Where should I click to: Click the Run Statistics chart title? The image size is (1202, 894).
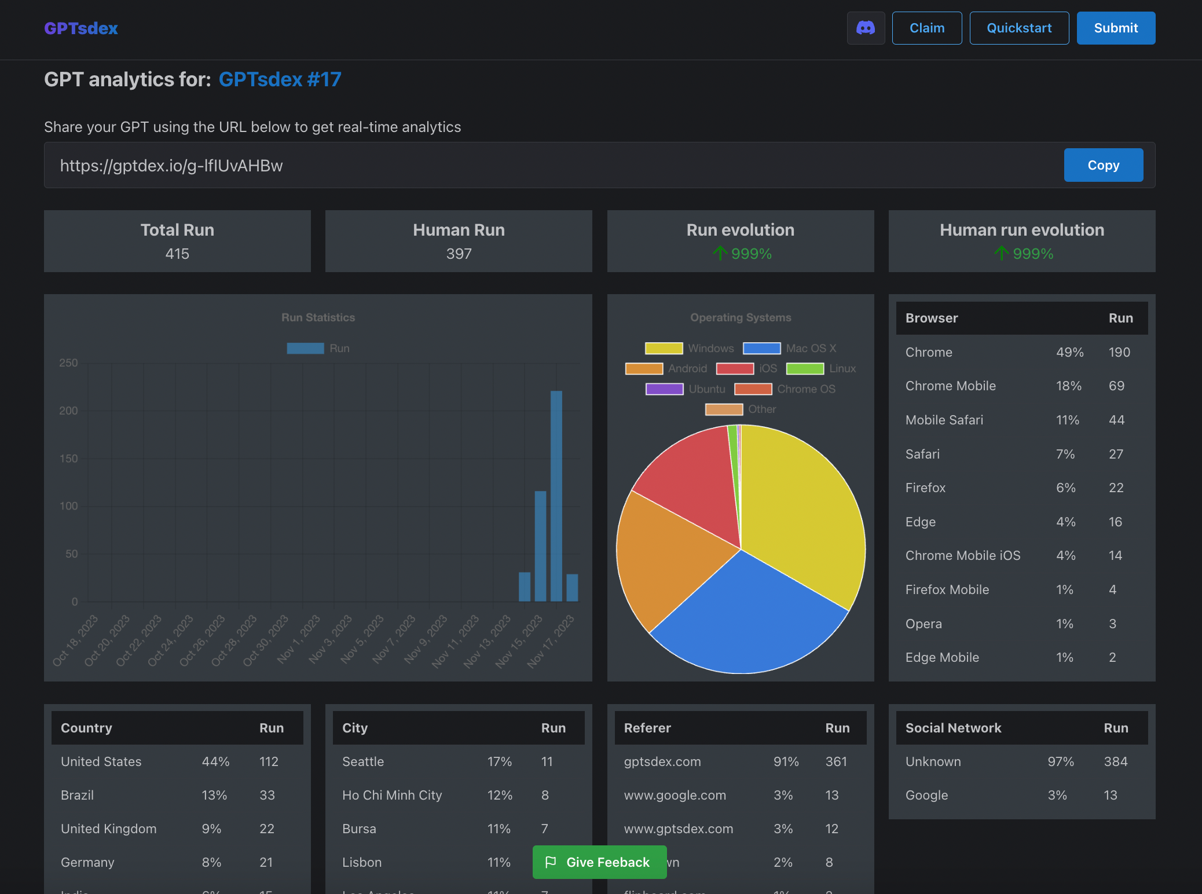318,317
